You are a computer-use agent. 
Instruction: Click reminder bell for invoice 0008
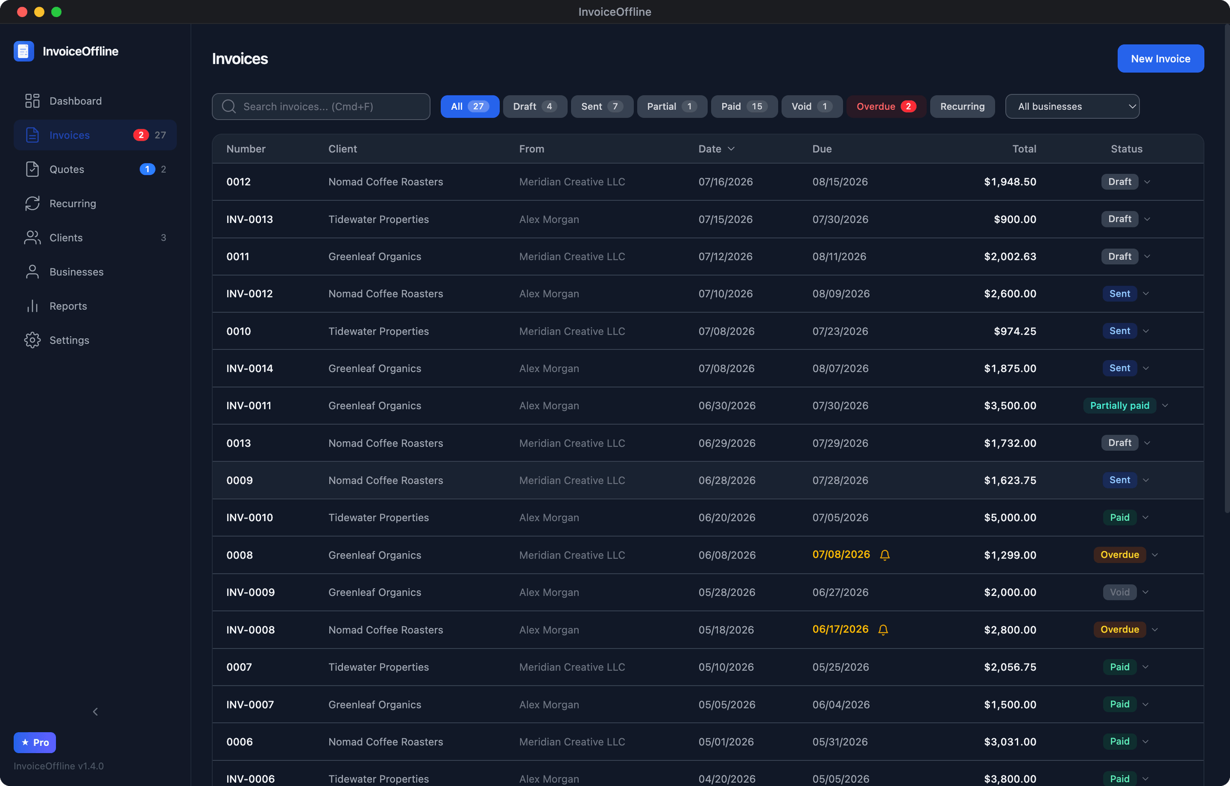pos(885,555)
